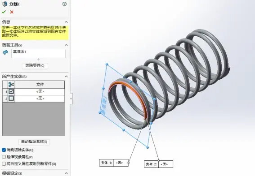
Task: Click the file cell <无> in row 2
Action: point(40,99)
